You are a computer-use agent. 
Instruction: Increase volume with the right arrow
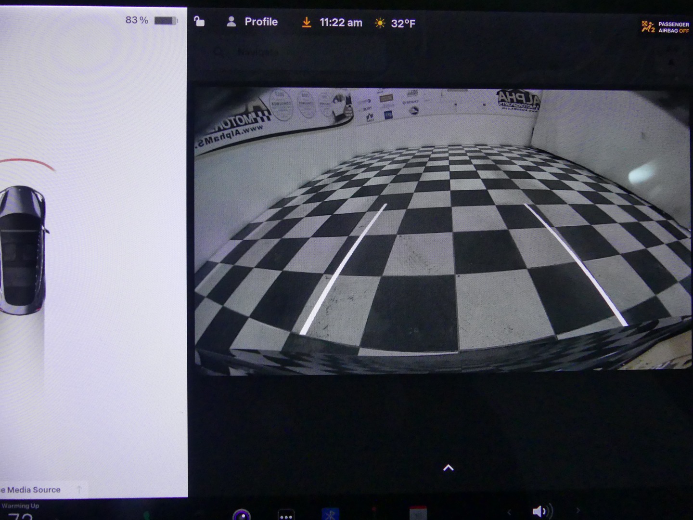click(578, 510)
